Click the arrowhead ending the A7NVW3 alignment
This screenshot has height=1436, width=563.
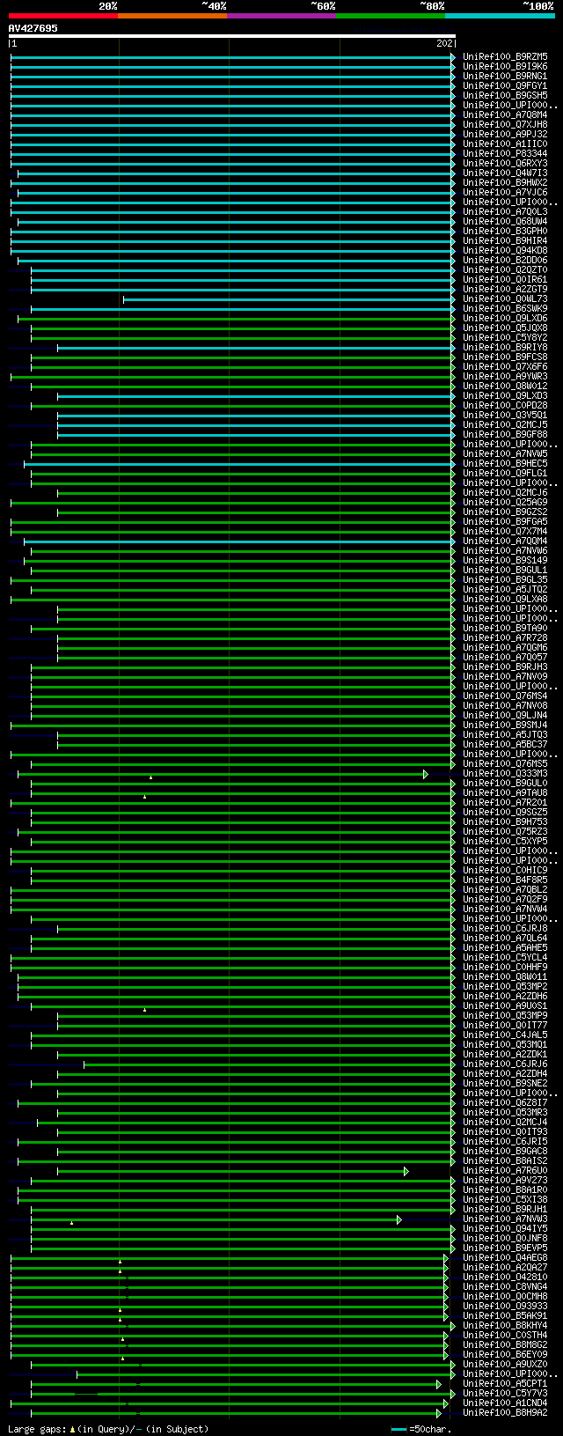(399, 1219)
